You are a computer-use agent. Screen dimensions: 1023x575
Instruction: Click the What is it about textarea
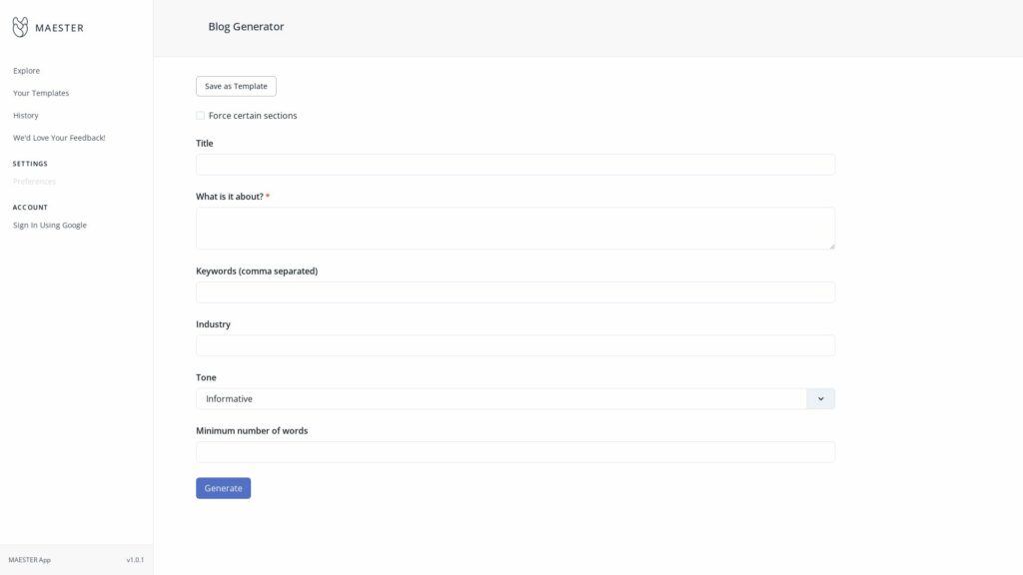coord(515,228)
